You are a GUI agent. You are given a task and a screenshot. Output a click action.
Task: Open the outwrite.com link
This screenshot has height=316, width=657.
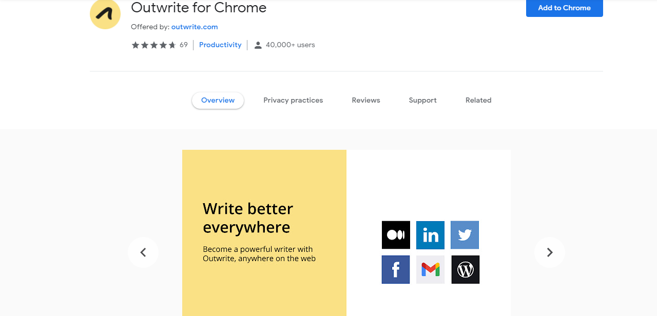click(195, 27)
